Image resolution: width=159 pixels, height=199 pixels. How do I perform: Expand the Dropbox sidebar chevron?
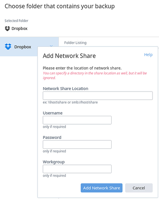click(51, 46)
